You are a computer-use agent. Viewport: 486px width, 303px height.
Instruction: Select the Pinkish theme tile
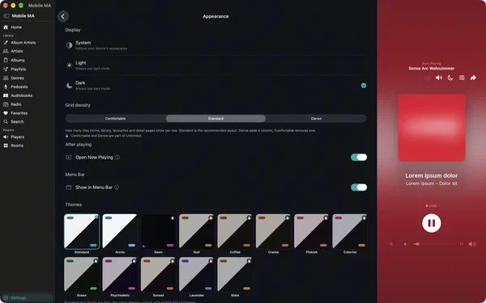coord(312,232)
